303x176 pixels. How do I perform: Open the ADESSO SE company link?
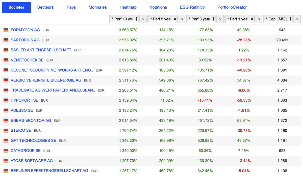pyautogui.click(x=22, y=110)
